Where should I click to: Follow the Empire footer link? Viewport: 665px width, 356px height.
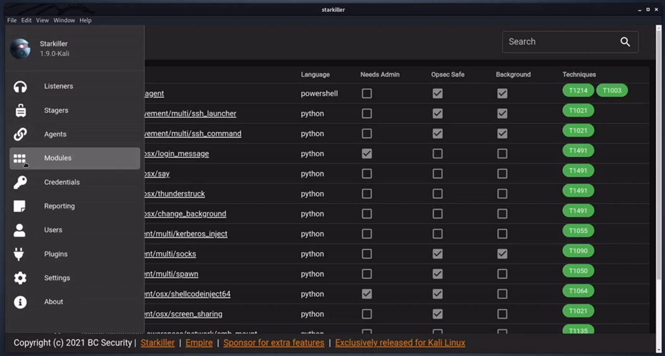[x=199, y=343]
